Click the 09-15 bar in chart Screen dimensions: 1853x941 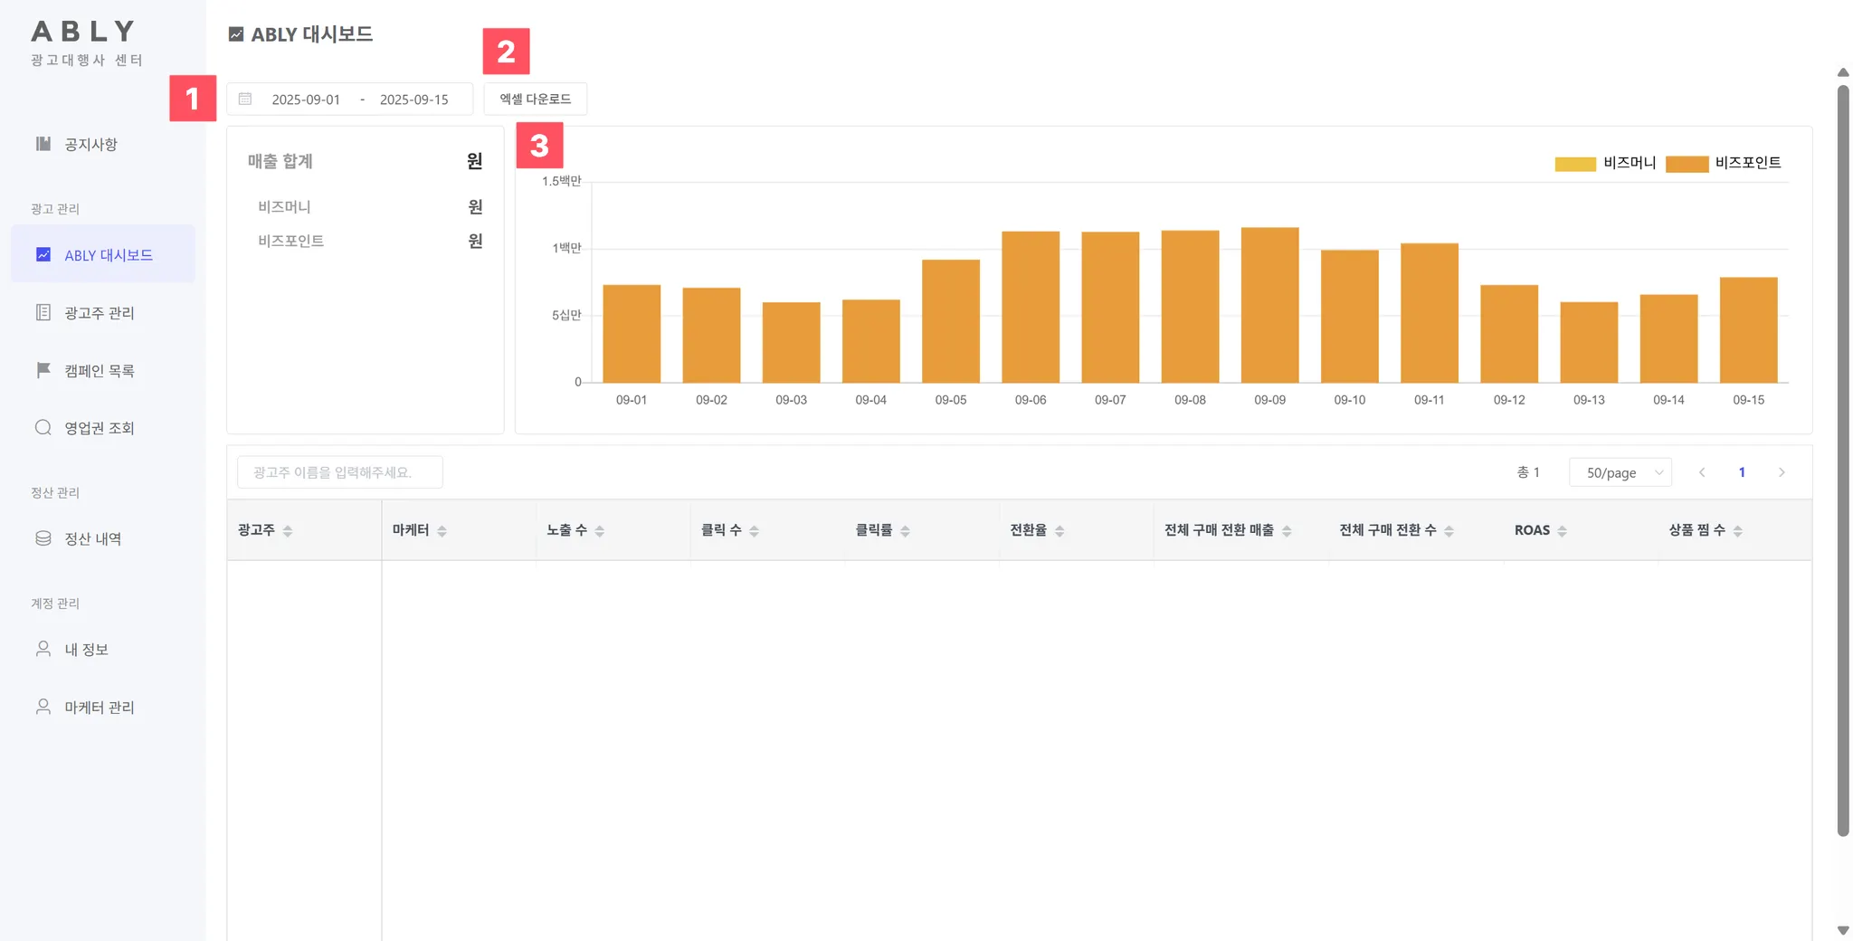pyautogui.click(x=1748, y=330)
